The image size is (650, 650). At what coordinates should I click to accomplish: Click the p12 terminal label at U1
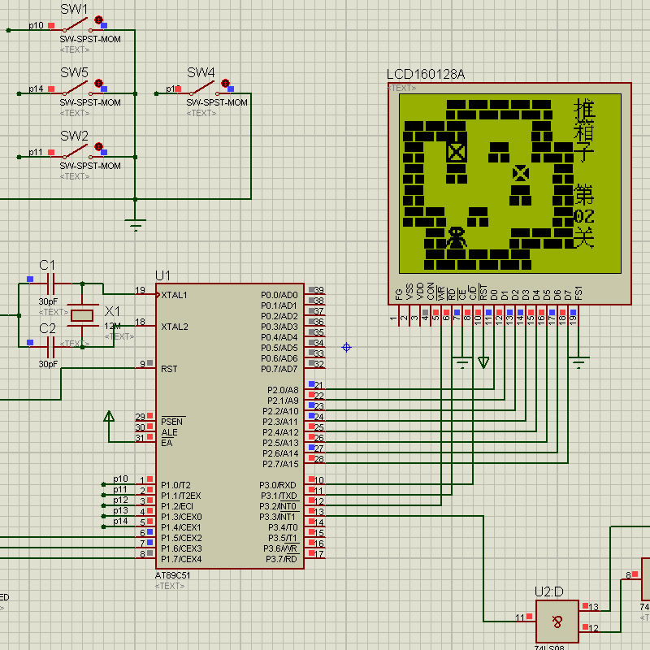coord(120,500)
